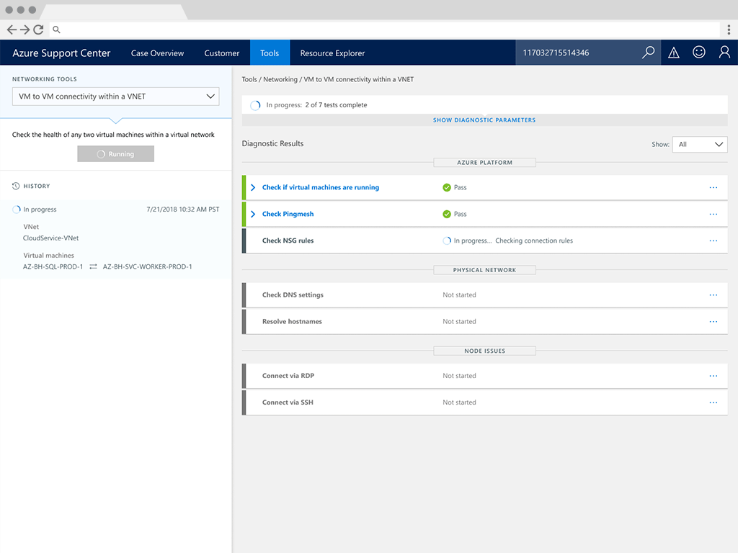Click the Connect via RDP row title

288,376
